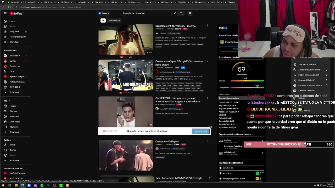
Task: Start voice search with the microphone
Action: [x=190, y=13]
